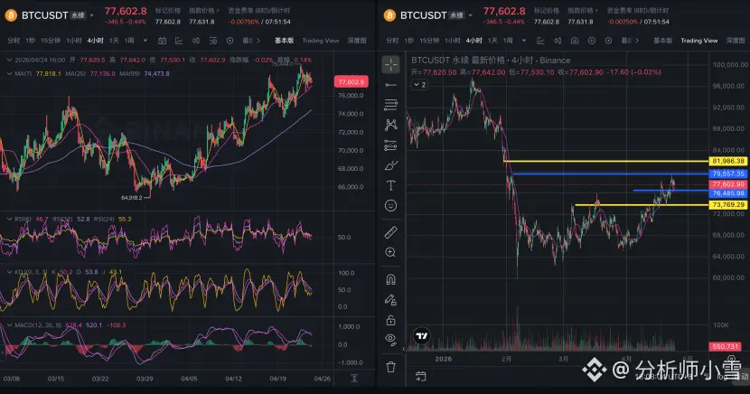Open the calendar icon in left toolbar

(x=162, y=41)
